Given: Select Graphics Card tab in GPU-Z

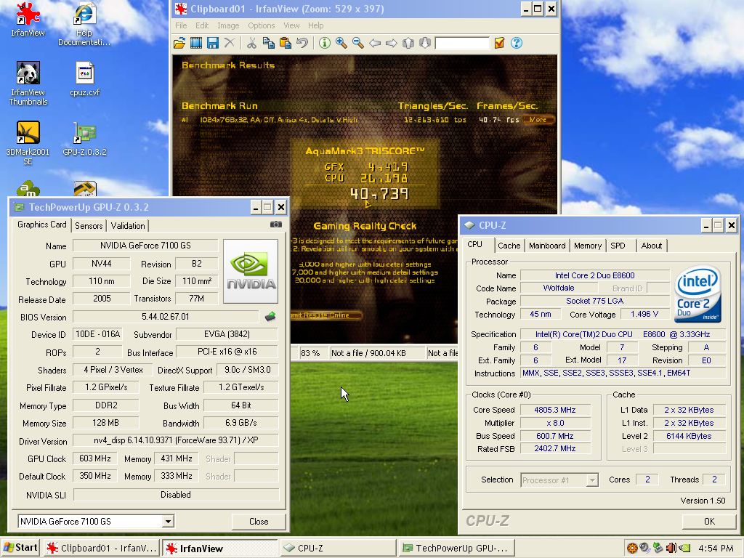Looking at the screenshot, I should [x=41, y=225].
